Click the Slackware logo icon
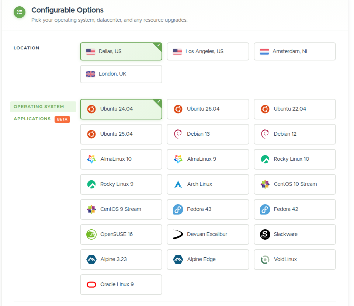Image resolution: width=354 pixels, height=306 pixels. pyautogui.click(x=265, y=234)
